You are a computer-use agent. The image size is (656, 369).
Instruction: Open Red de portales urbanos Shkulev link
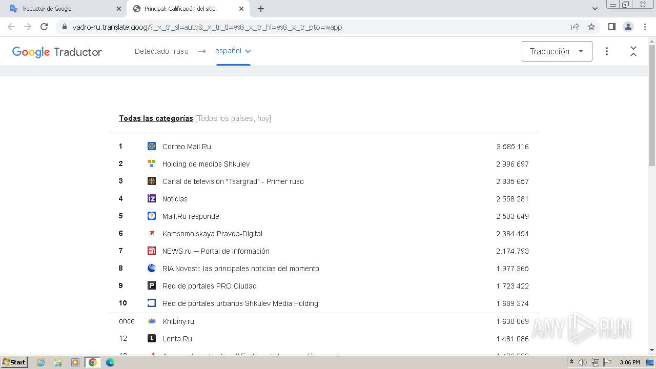pos(240,303)
